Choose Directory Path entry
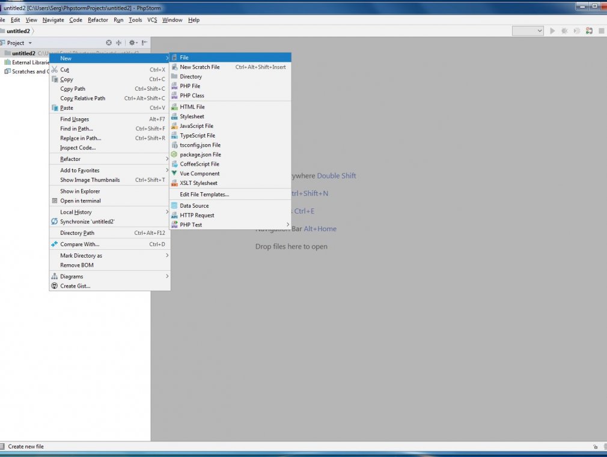The height and width of the screenshot is (457, 607). click(110, 232)
